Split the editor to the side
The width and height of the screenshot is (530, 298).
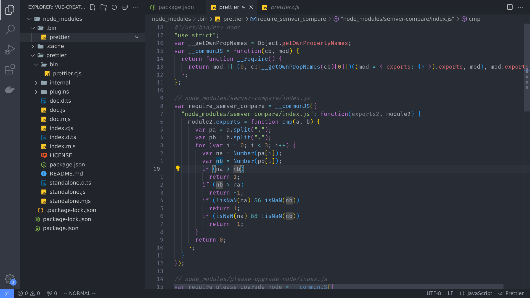click(510, 7)
